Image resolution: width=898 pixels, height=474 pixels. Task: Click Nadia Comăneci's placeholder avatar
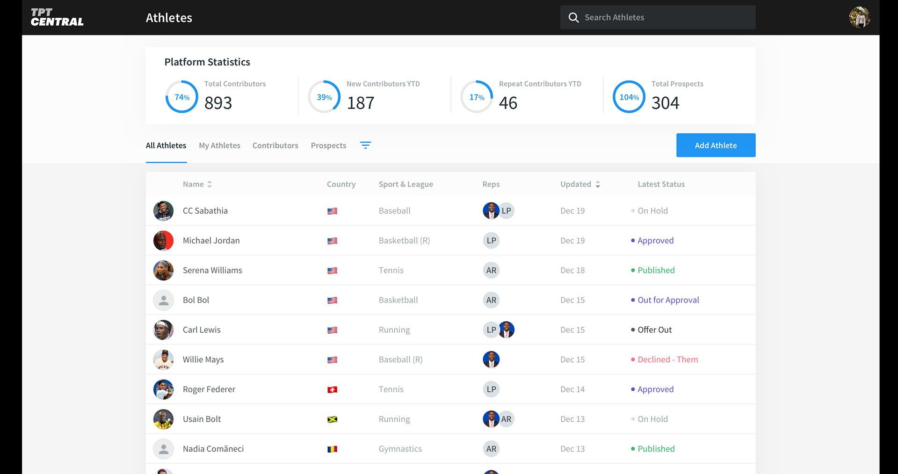click(x=164, y=449)
